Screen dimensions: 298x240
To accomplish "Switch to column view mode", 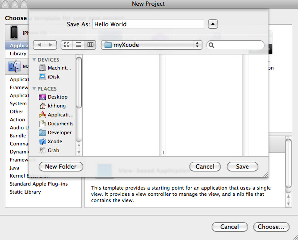I will 90,45.
